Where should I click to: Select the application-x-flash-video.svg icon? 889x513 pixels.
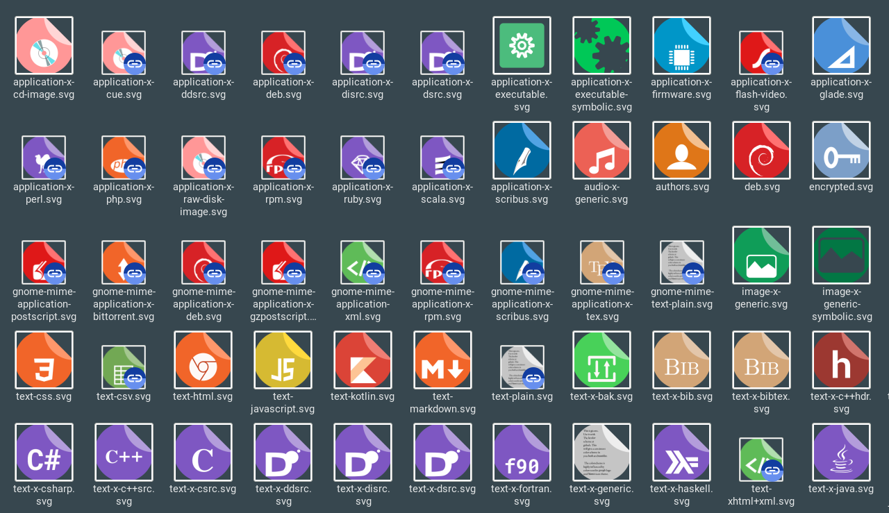point(761,53)
